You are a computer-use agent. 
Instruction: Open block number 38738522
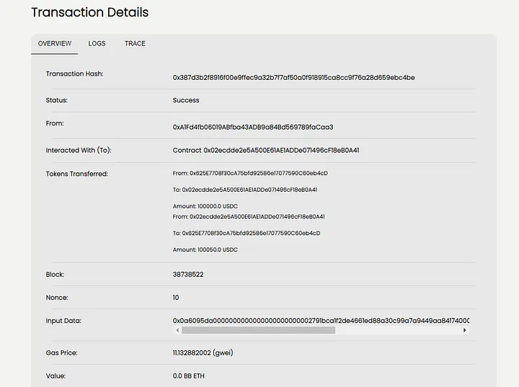pyautogui.click(x=189, y=275)
